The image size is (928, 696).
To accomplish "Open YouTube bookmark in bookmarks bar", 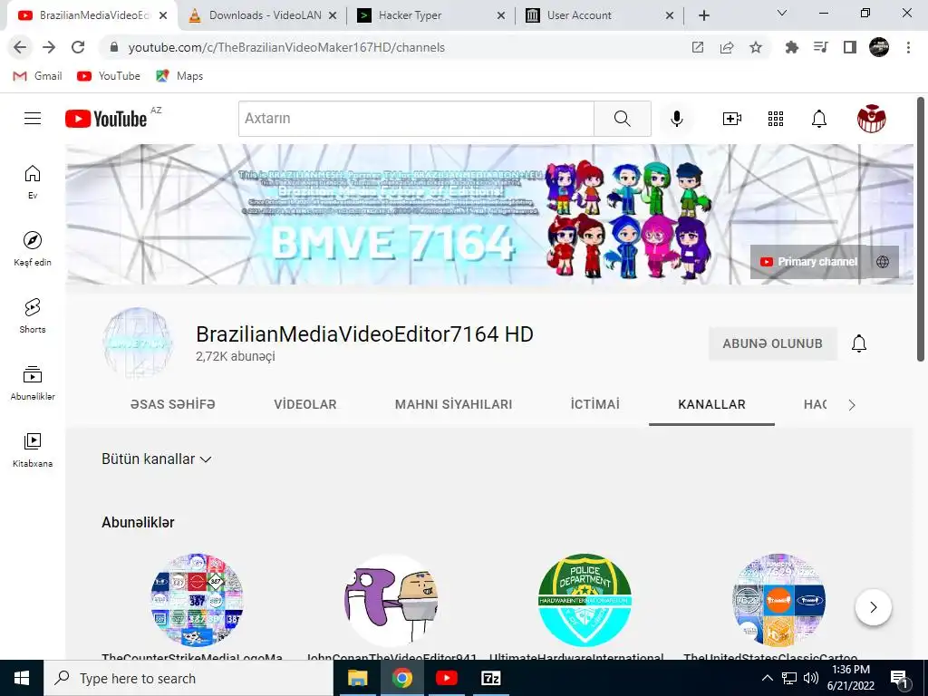I will pos(109,76).
